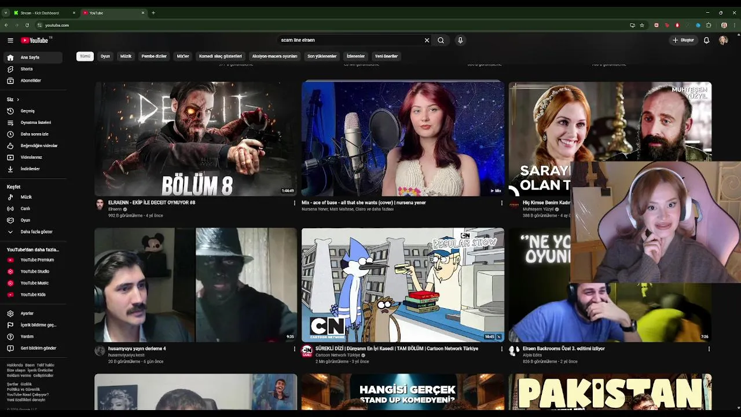Open ace of base cover mix thumbnail
This screenshot has height=417, width=741.
(x=403, y=138)
